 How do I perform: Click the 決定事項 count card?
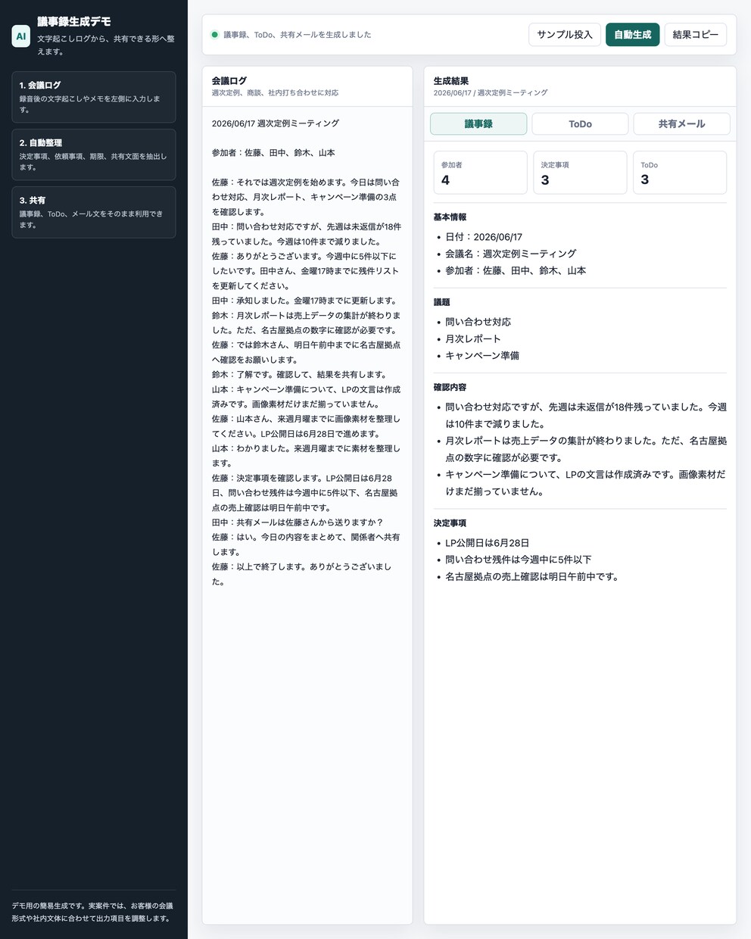(x=580, y=173)
